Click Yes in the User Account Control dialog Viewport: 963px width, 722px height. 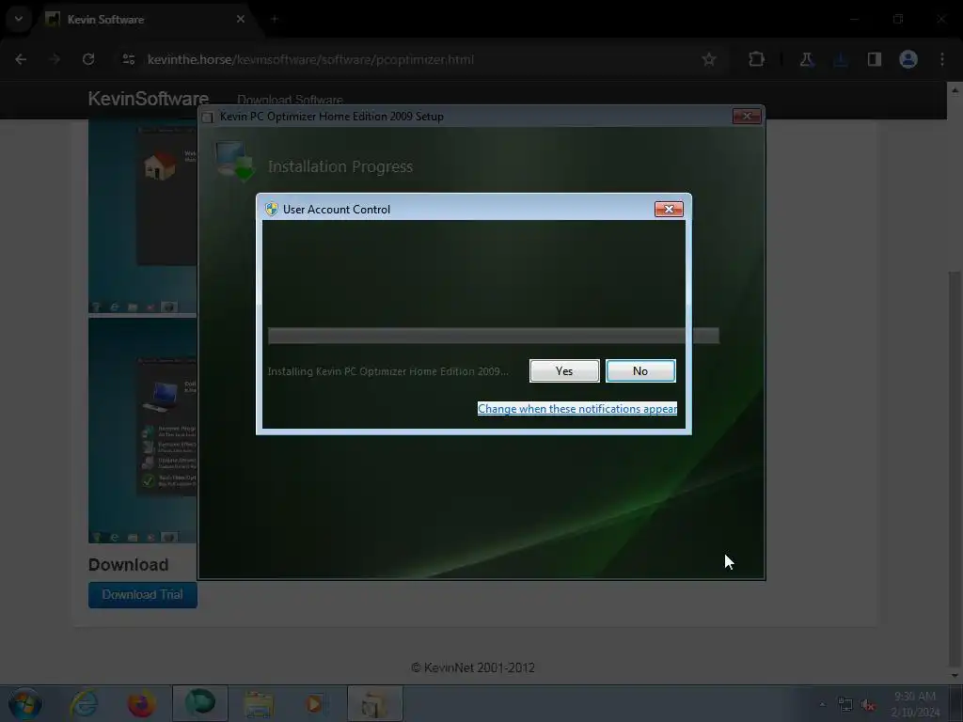pyautogui.click(x=564, y=370)
